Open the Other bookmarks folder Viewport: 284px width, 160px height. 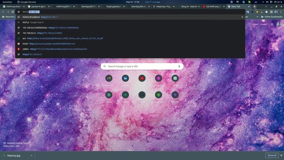pyautogui.click(x=272, y=17)
